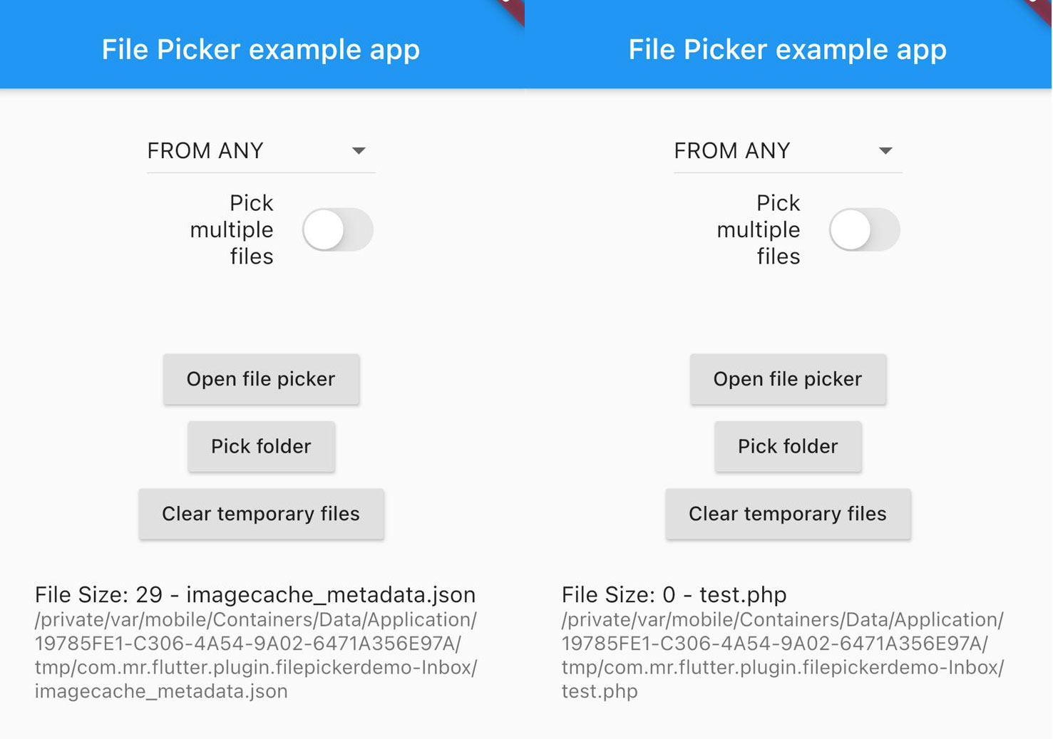Select the imagecache_metadata.json file size text
This screenshot has width=1053, height=739.
(x=255, y=594)
